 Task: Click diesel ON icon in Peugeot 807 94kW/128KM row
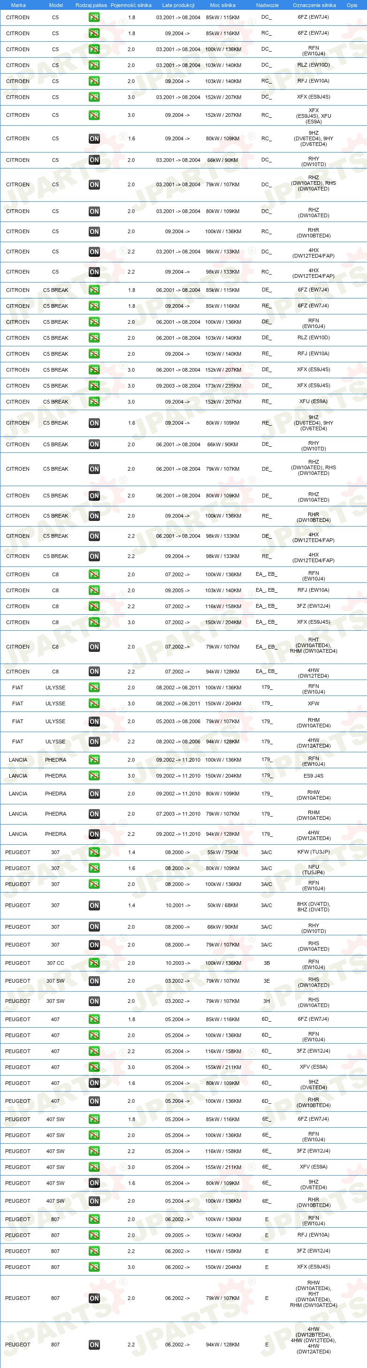(94, 1345)
